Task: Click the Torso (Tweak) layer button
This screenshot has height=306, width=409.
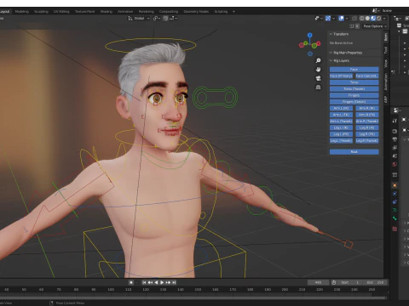Action: 354,89
